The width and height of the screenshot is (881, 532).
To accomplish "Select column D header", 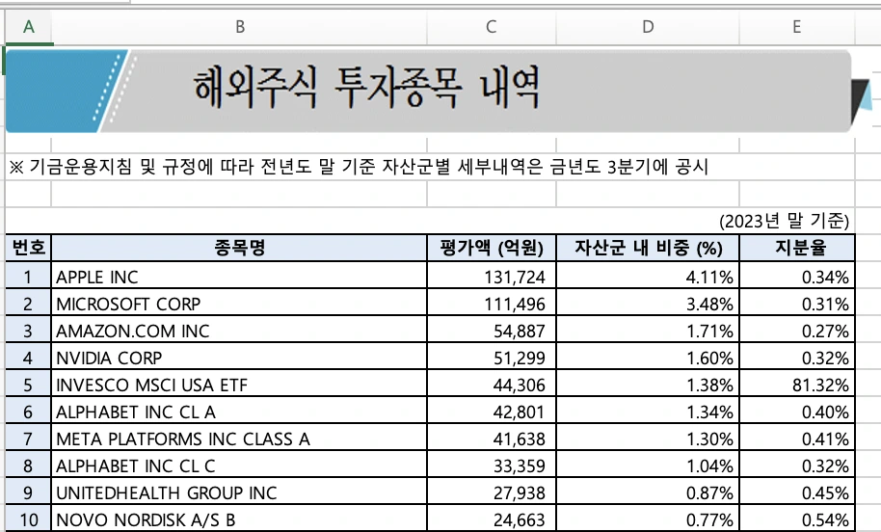I will click(648, 27).
